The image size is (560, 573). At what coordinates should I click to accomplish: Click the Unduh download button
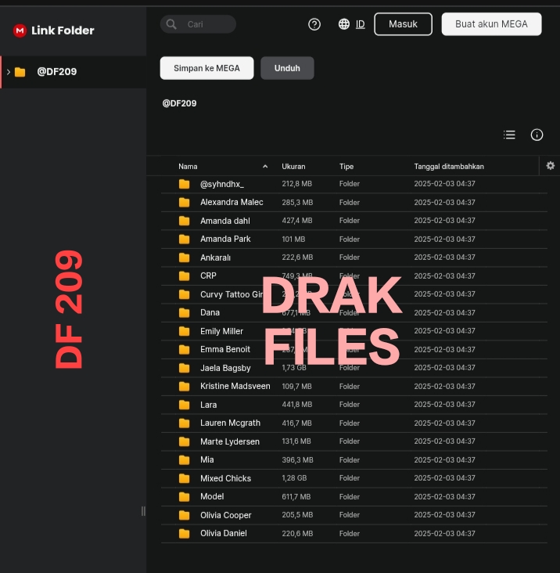[287, 68]
